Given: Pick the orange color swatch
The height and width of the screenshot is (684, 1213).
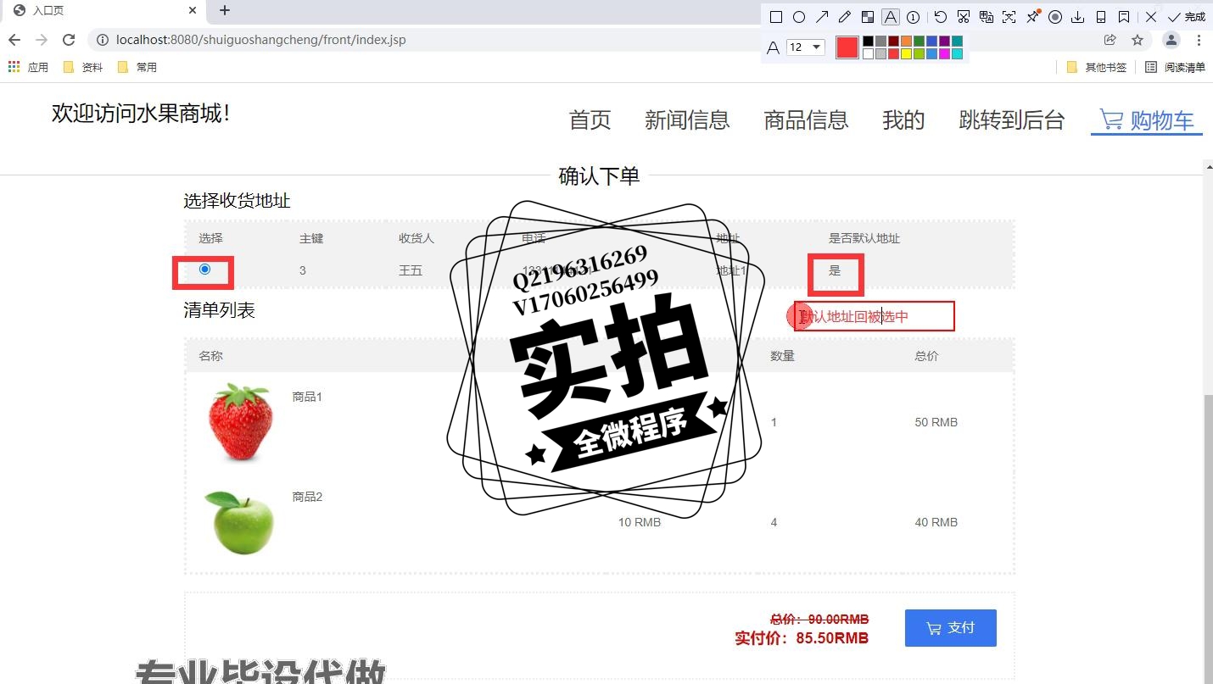Looking at the screenshot, I should [x=906, y=41].
